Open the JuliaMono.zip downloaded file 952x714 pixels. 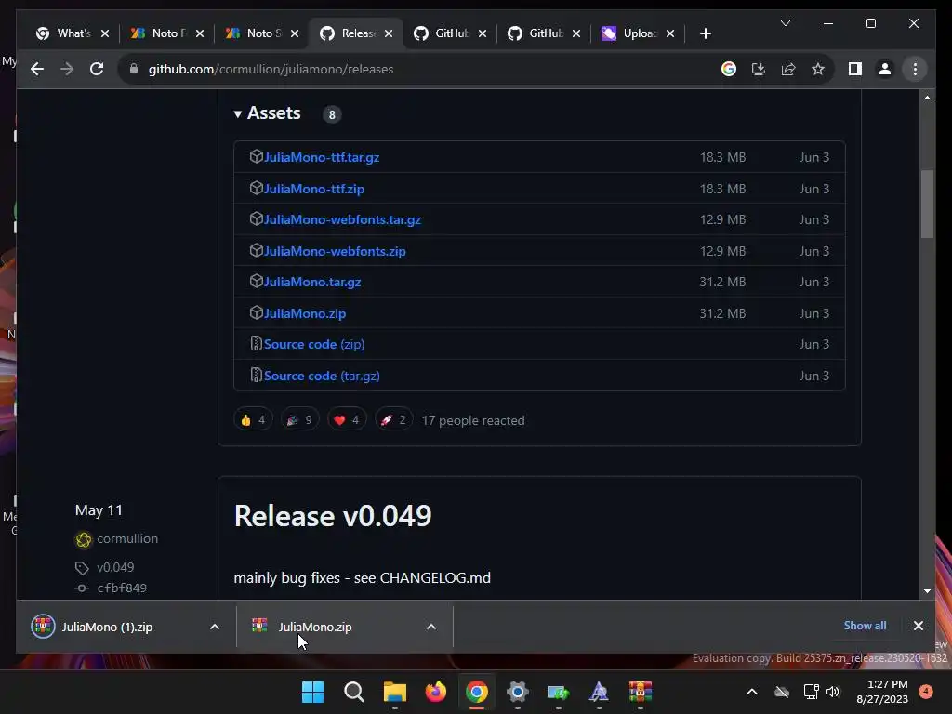tap(315, 628)
